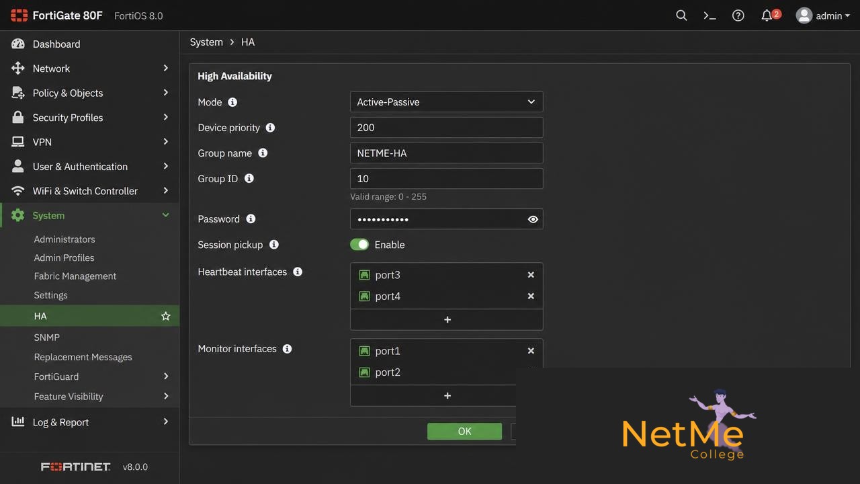860x484 pixels.
Task: Remove port3 from heartbeat interfaces
Action: coord(531,275)
